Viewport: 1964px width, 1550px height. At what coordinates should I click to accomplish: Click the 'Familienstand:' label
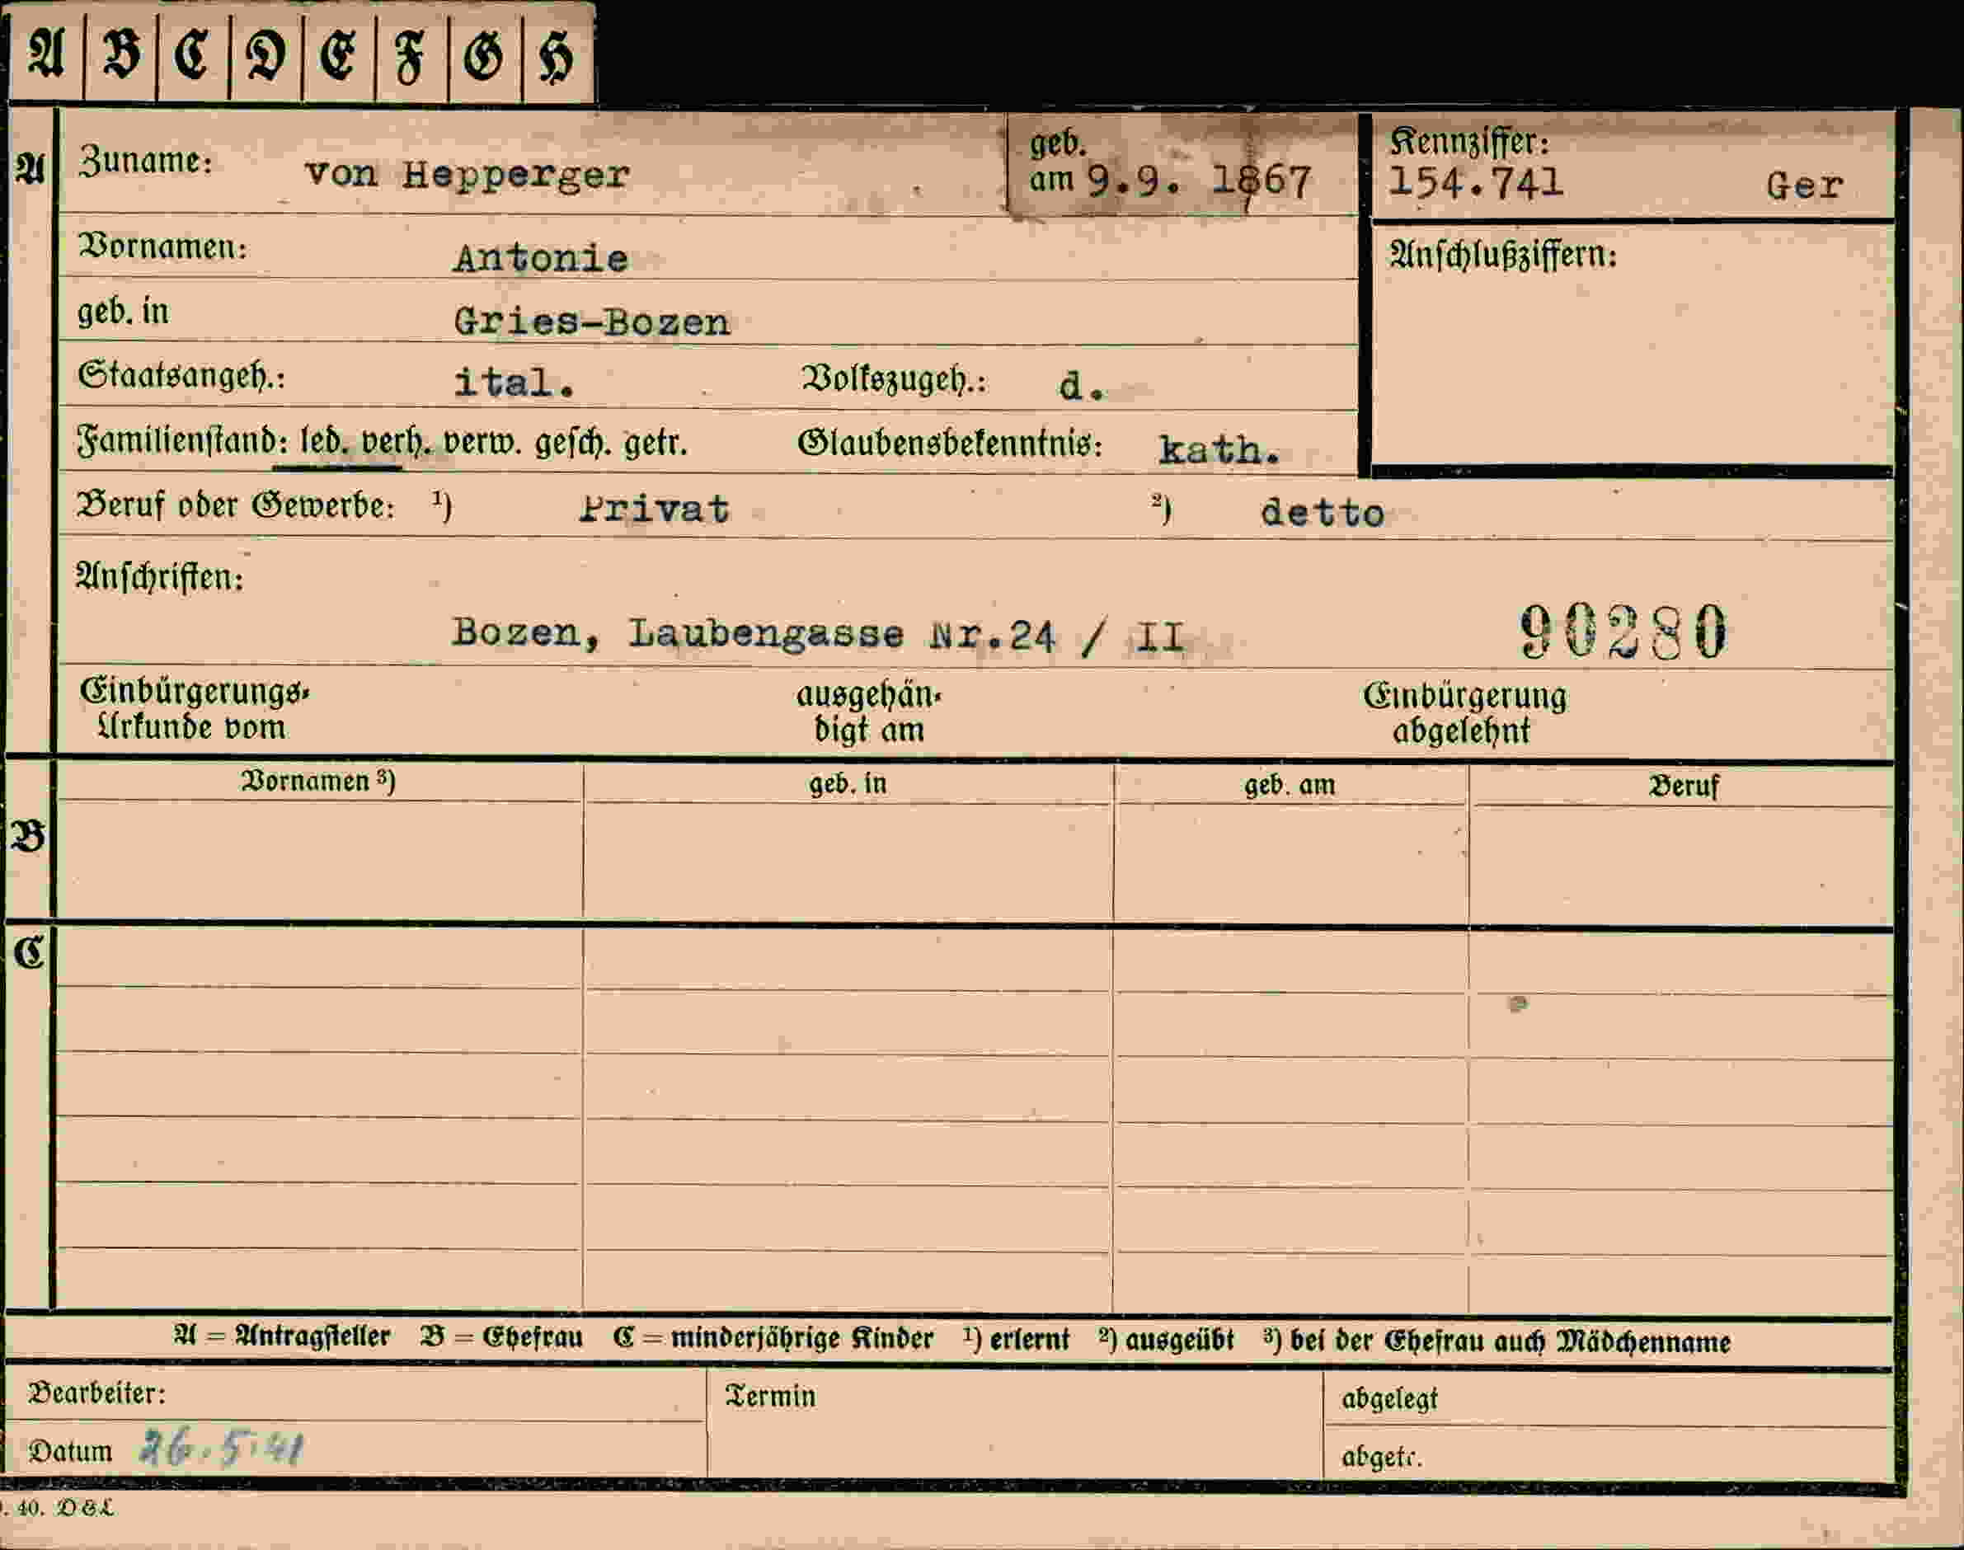coord(182,441)
